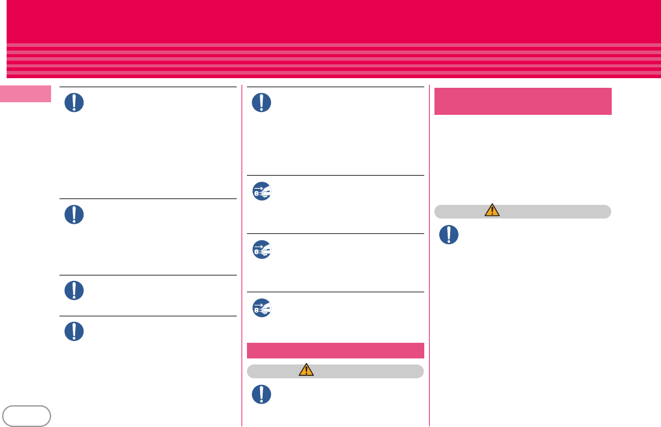The image size is (661, 427).
Task: Click the second exclamation icon in left column
Action: tap(74, 214)
